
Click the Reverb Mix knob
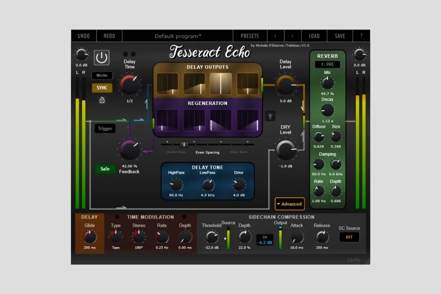coord(327,83)
